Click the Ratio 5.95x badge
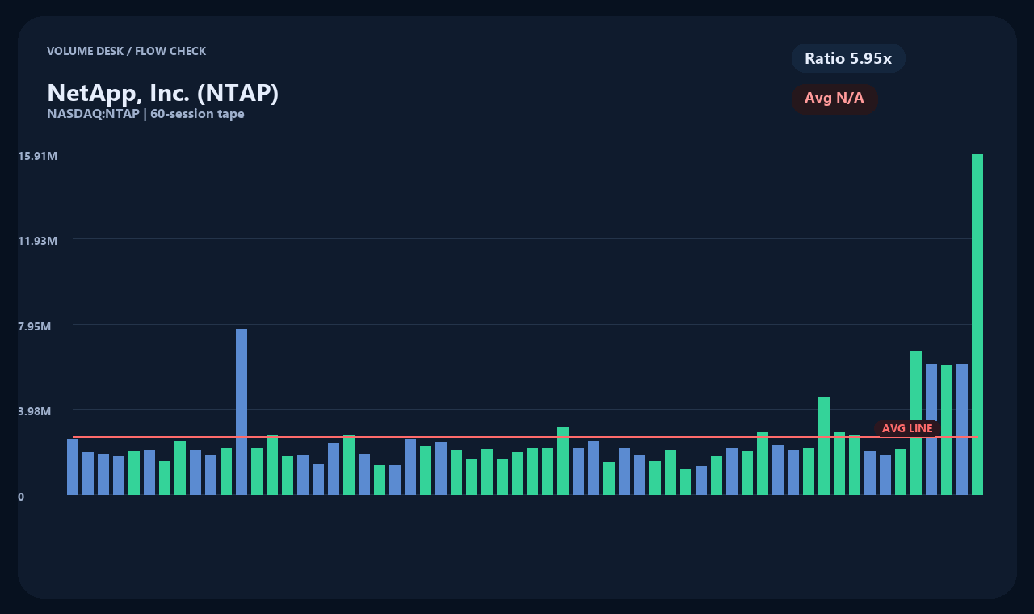Image resolution: width=1034 pixels, height=614 pixels. click(848, 58)
